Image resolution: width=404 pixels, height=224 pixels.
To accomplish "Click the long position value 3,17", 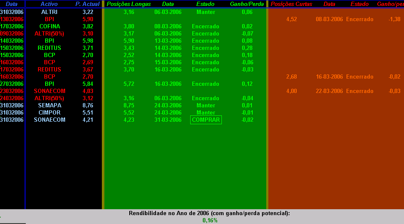I will coord(129,33).
